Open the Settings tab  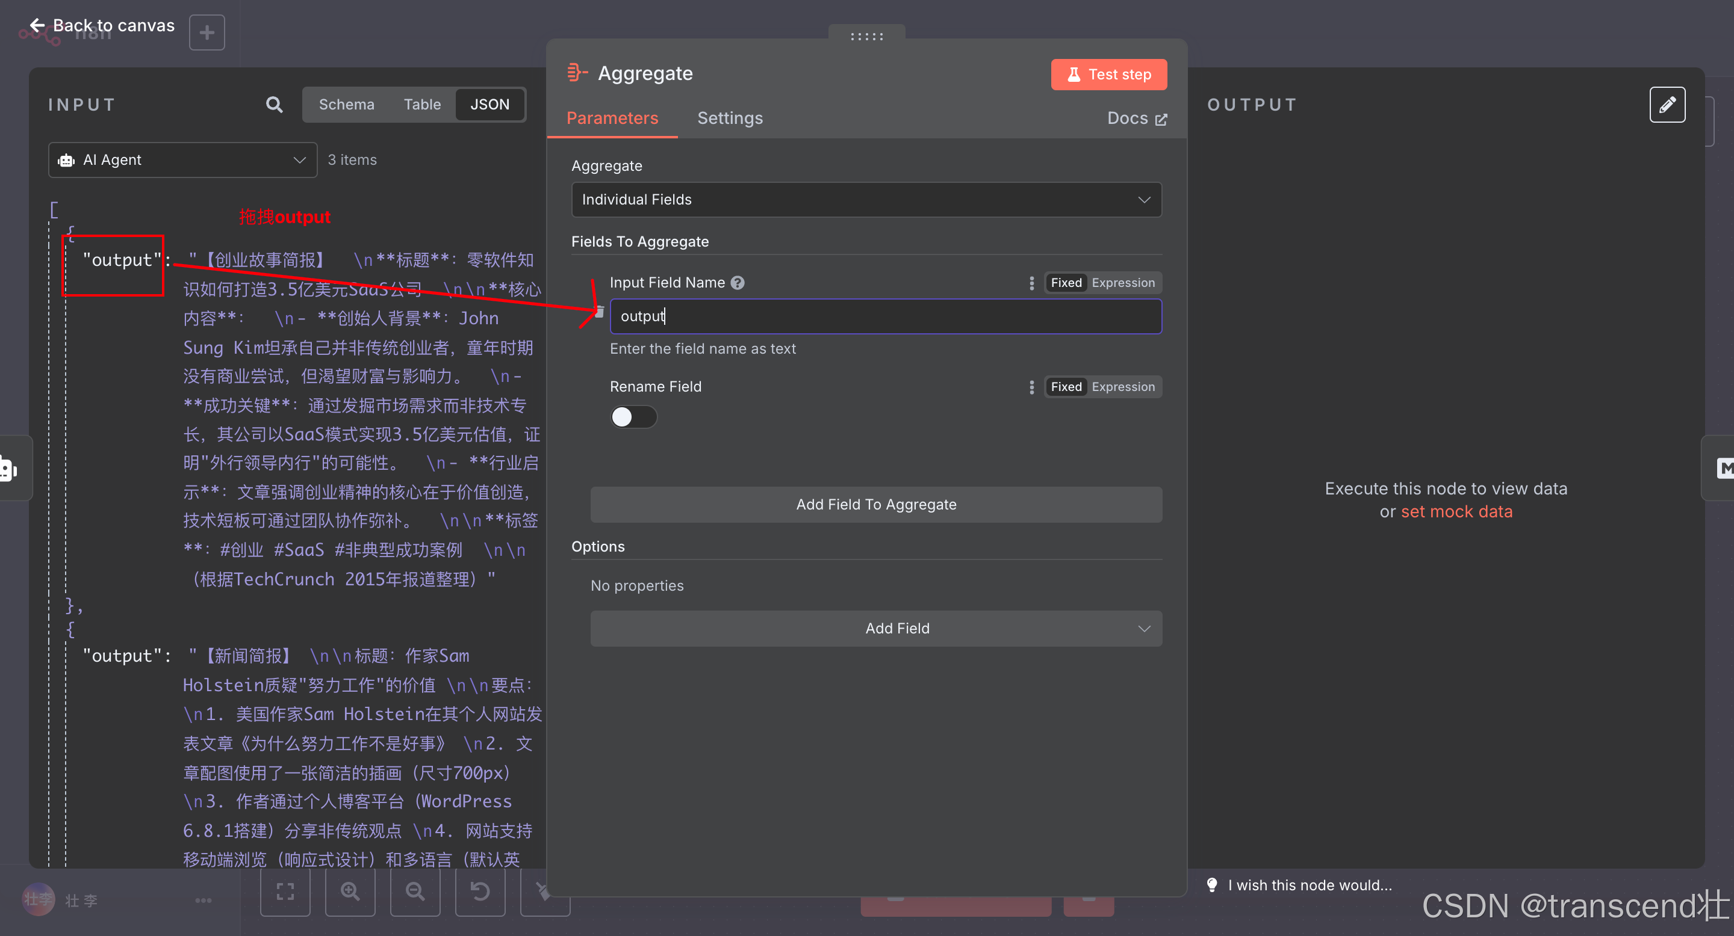tap(730, 119)
